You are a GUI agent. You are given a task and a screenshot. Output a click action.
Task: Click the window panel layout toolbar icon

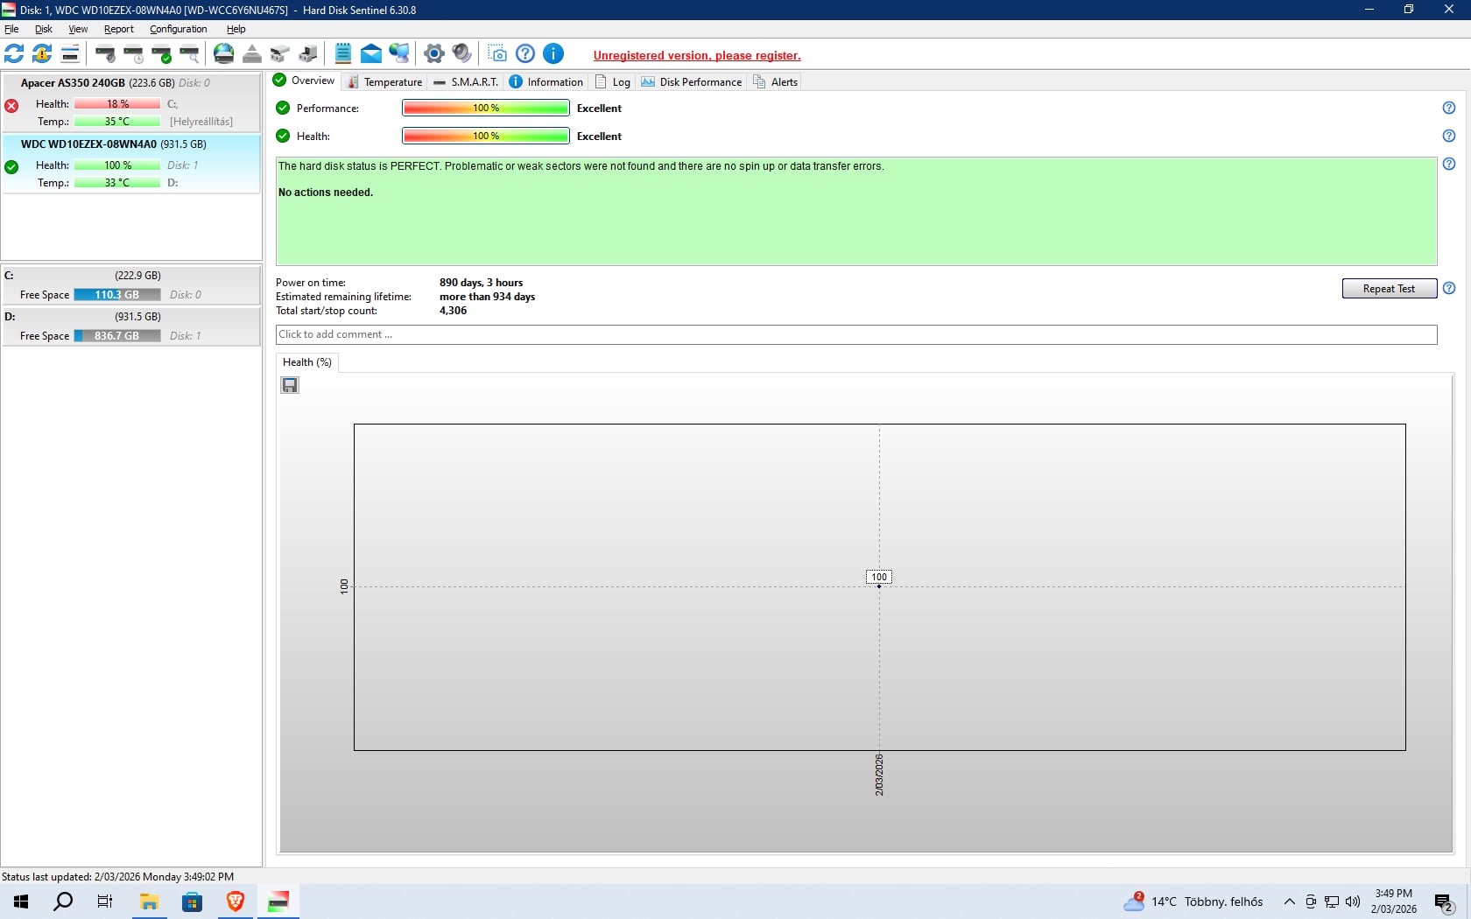click(x=70, y=54)
